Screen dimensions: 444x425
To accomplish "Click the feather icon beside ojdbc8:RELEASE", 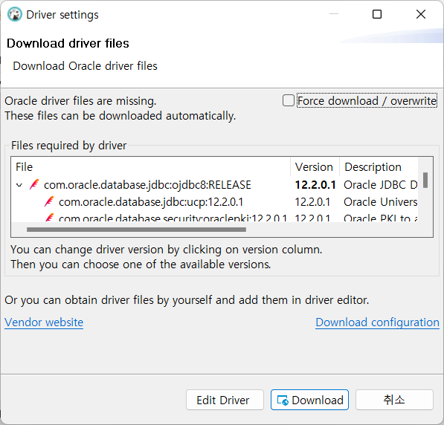I will point(34,185).
